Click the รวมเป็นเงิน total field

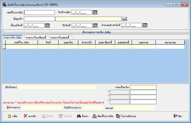click(143, 87)
